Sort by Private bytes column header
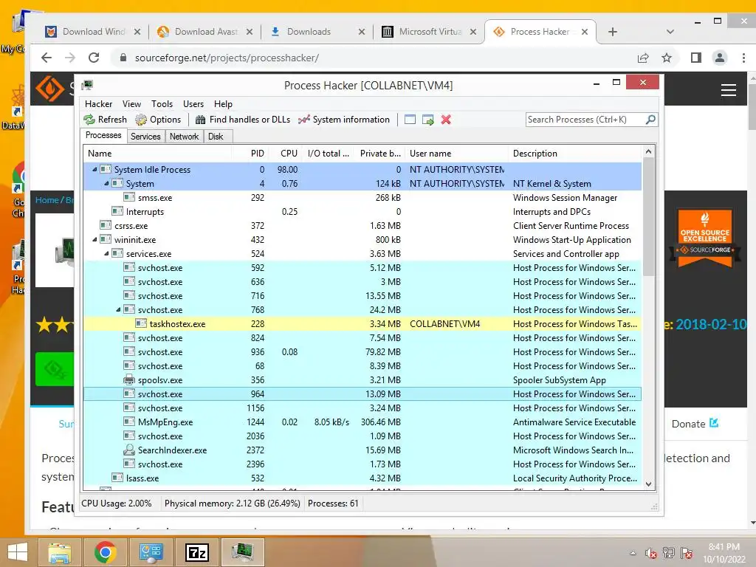Viewport: 756px width, 567px height. [x=380, y=154]
